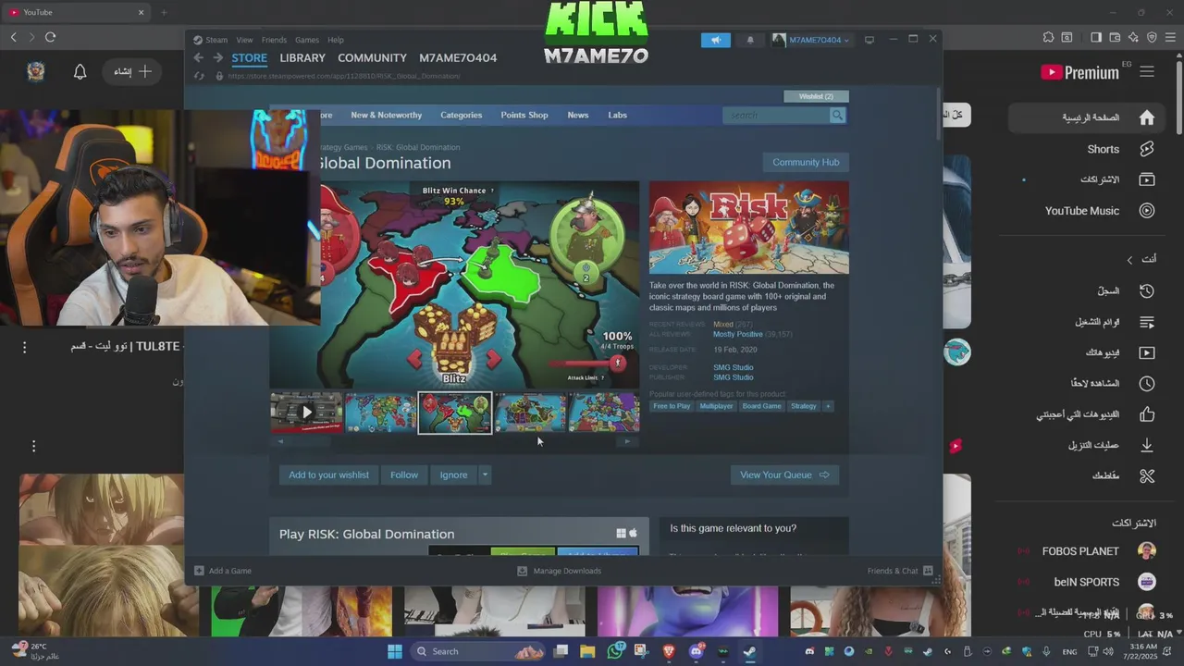Open the YouTube liked videos thumb icon
The height and width of the screenshot is (666, 1184).
tap(1147, 414)
